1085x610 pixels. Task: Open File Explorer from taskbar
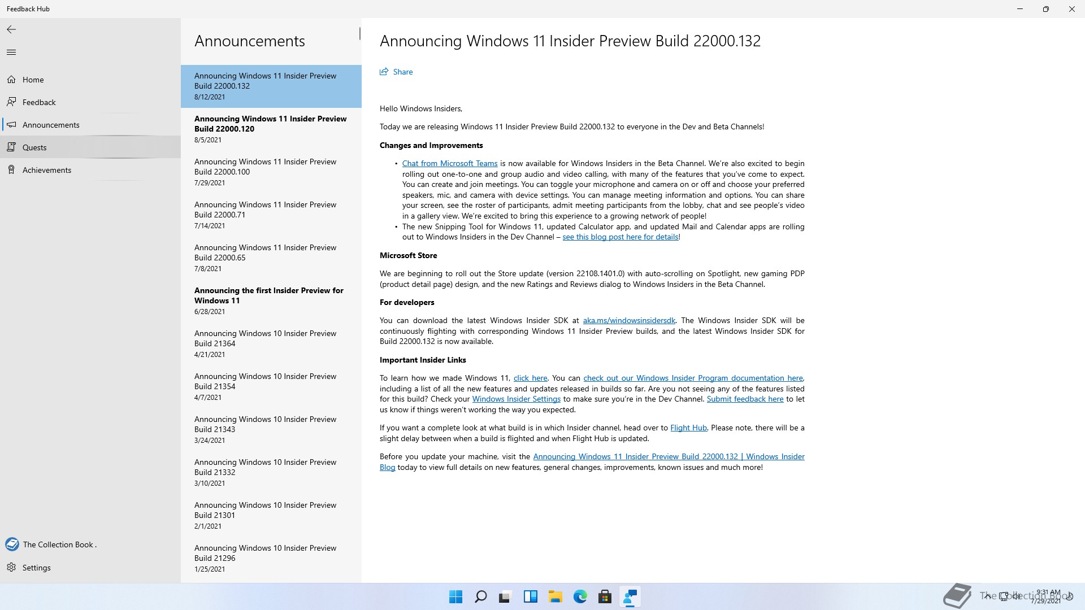pyautogui.click(x=555, y=596)
